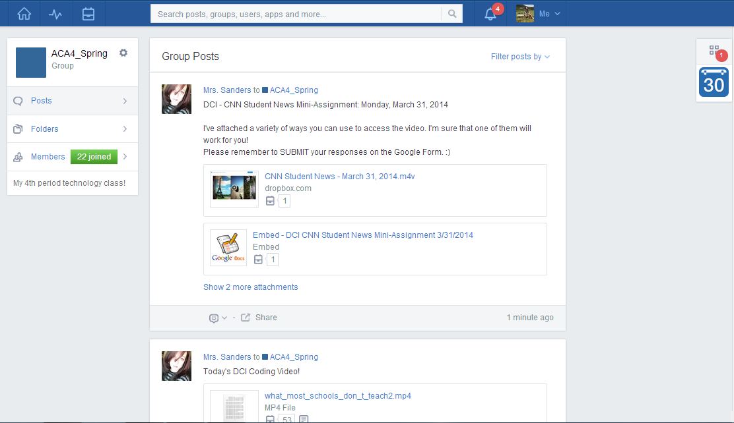Open Mrs. Sanders' avatar on coding video post
This screenshot has width=734, height=423.
176,366
